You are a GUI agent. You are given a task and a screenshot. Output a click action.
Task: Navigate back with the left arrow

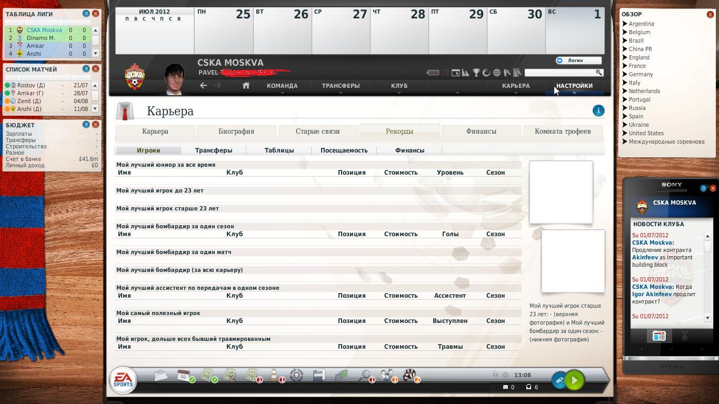coord(203,85)
